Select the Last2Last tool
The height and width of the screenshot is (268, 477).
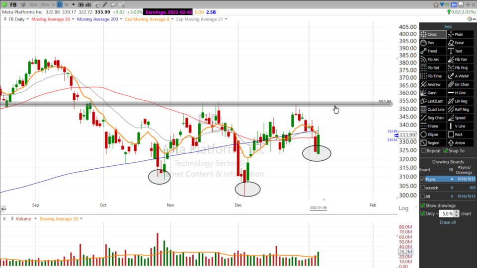pos(433,101)
